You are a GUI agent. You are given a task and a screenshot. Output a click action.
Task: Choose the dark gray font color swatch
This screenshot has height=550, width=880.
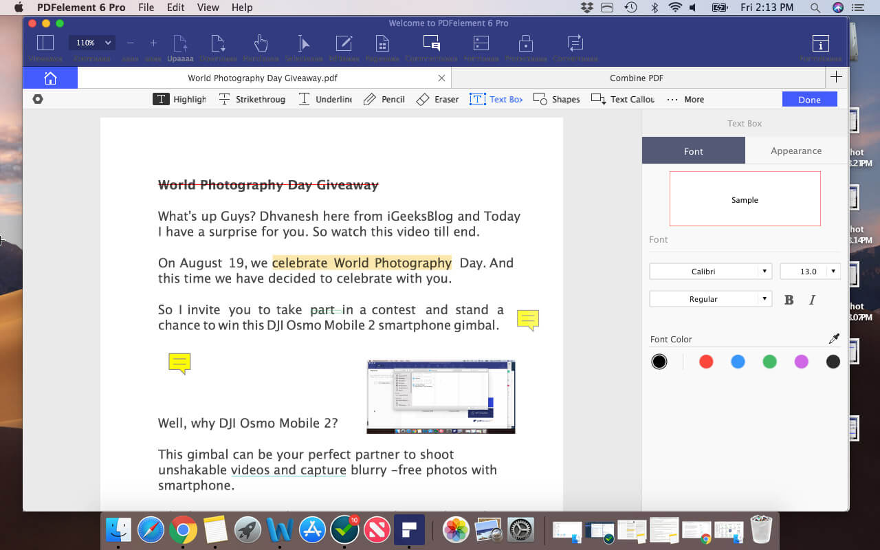[833, 362]
